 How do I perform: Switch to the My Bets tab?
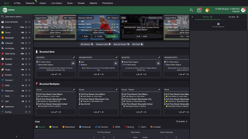pos(233,17)
